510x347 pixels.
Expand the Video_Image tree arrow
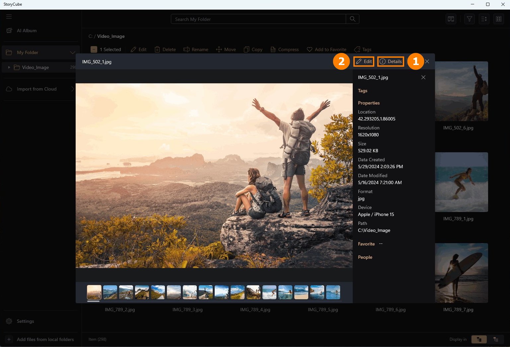[x=9, y=67]
